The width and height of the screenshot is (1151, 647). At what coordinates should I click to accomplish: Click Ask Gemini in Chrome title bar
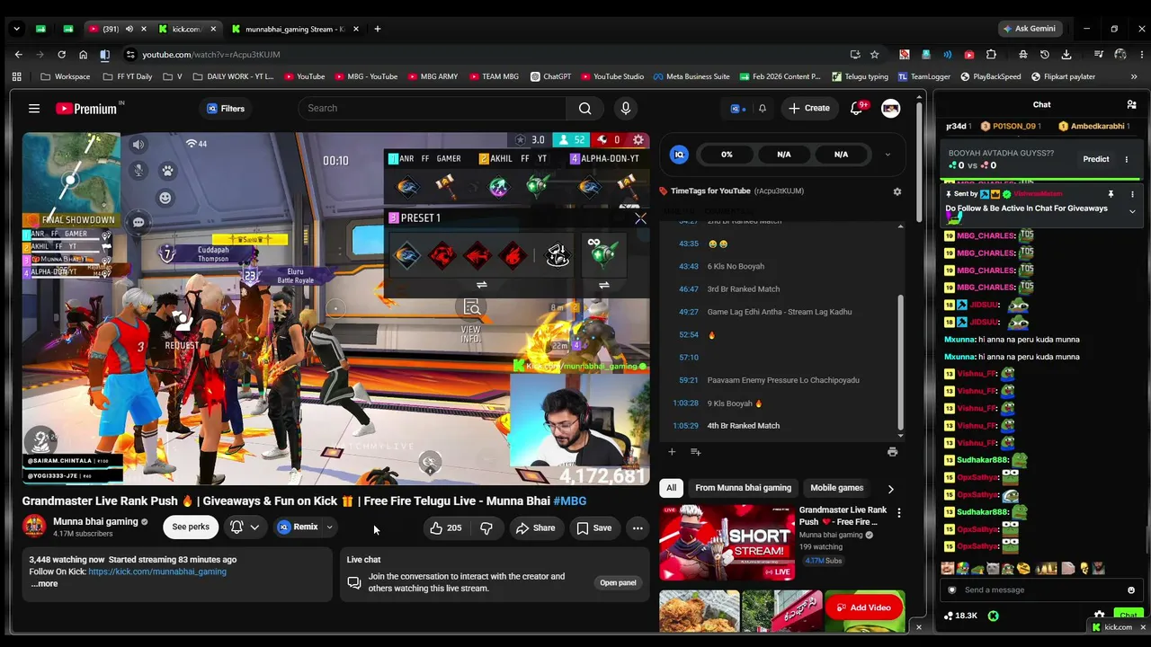1031,29
